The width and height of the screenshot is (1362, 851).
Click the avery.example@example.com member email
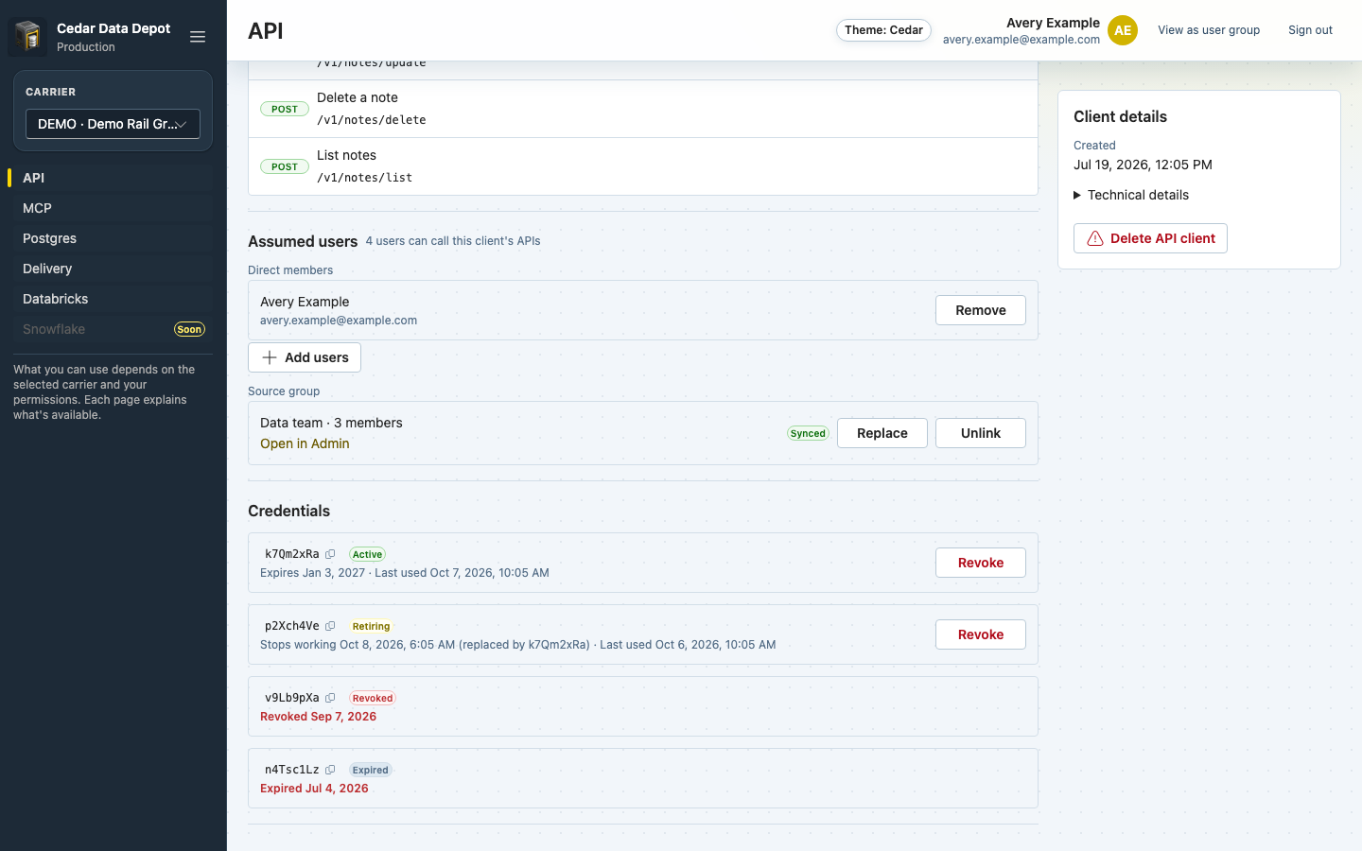[339, 321]
